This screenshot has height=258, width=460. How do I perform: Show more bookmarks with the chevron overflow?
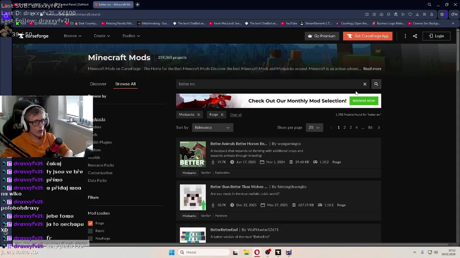[453, 23]
